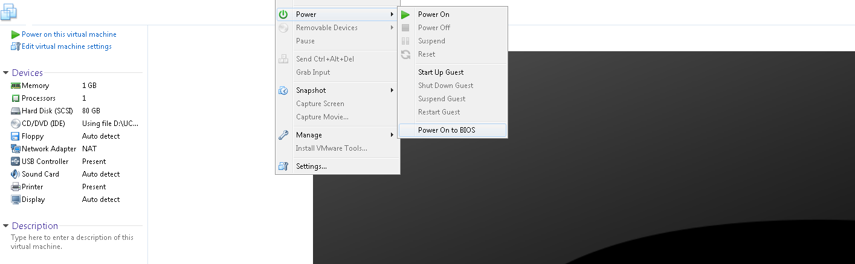Click the Network Adapter icon
The image size is (855, 264).
coord(16,149)
